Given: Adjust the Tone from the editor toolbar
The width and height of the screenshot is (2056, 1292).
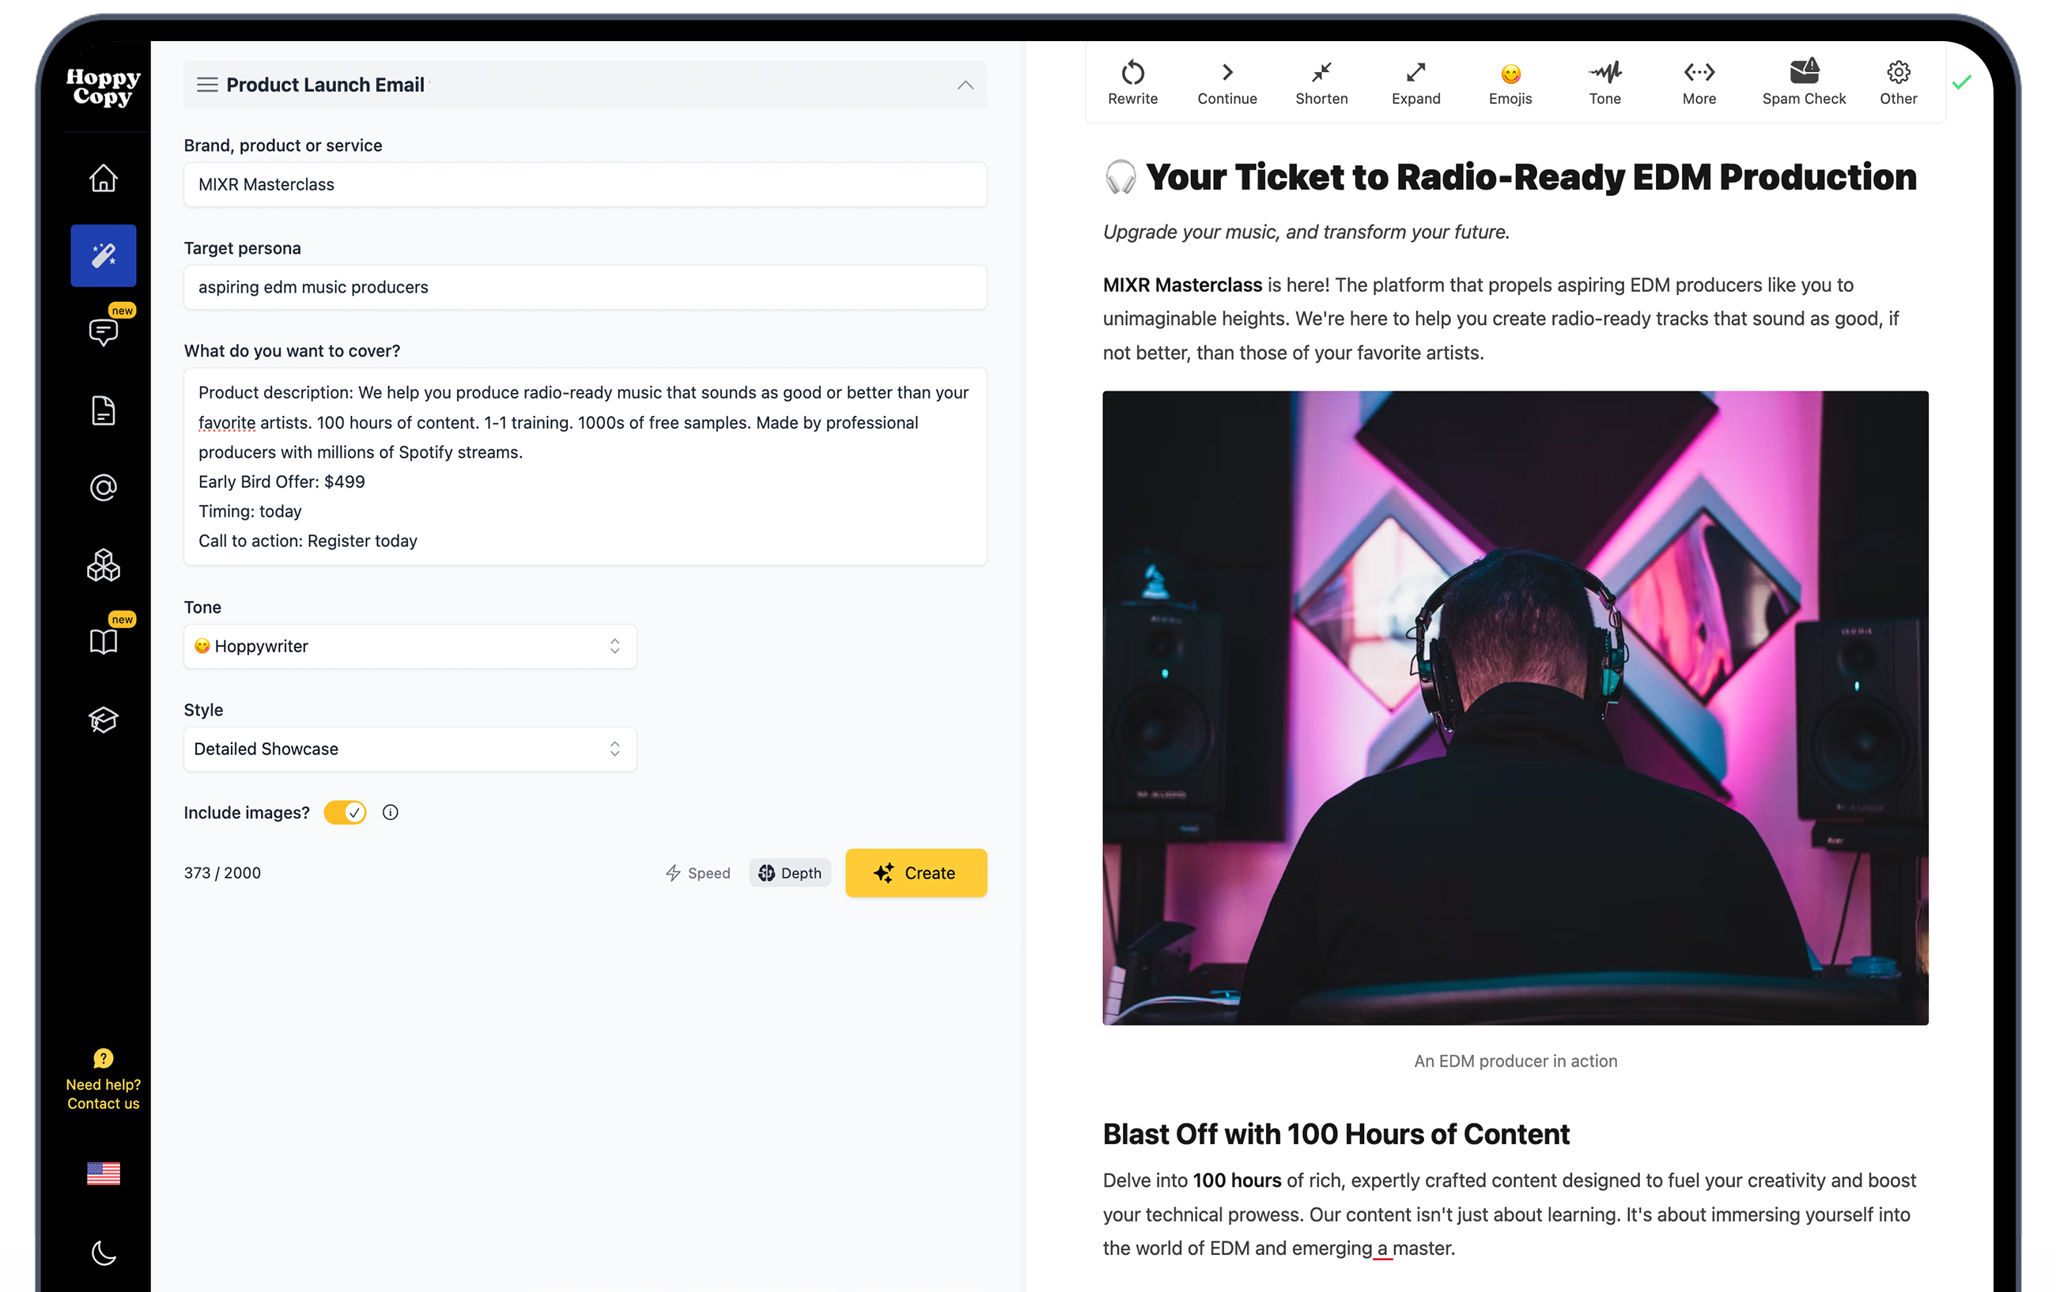Looking at the screenshot, I should click(1605, 82).
